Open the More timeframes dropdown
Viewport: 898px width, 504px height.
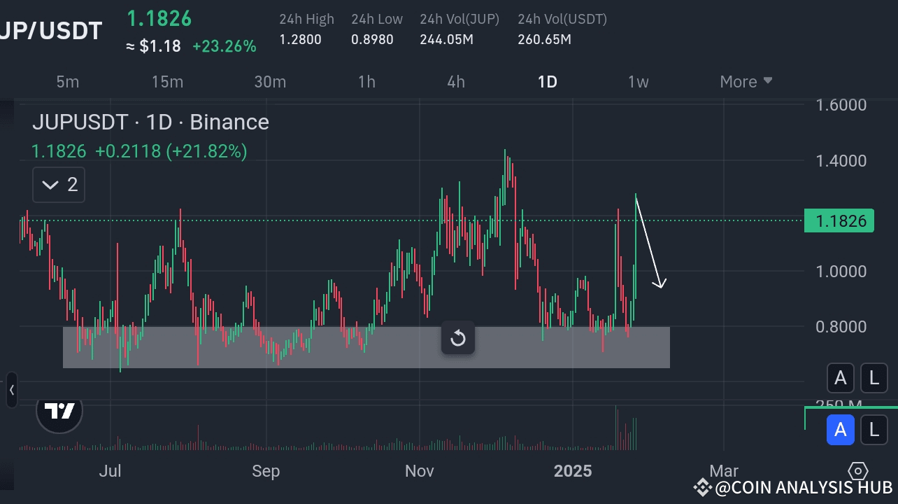pyautogui.click(x=745, y=82)
